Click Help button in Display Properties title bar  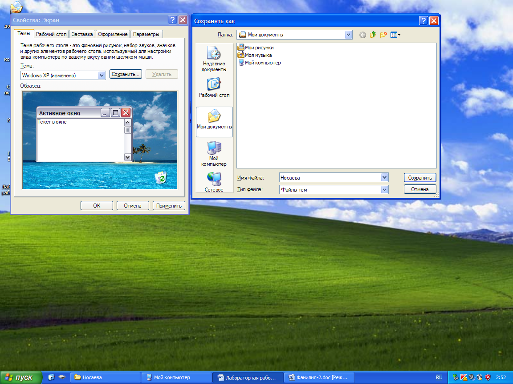click(x=172, y=20)
